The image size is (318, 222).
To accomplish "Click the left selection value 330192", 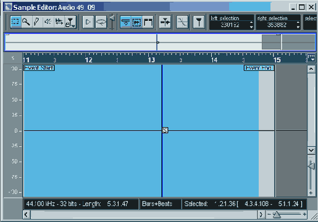I will [x=230, y=25].
